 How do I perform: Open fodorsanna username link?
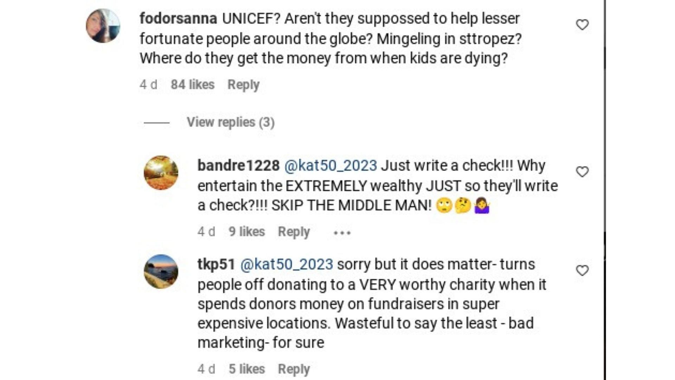(178, 19)
